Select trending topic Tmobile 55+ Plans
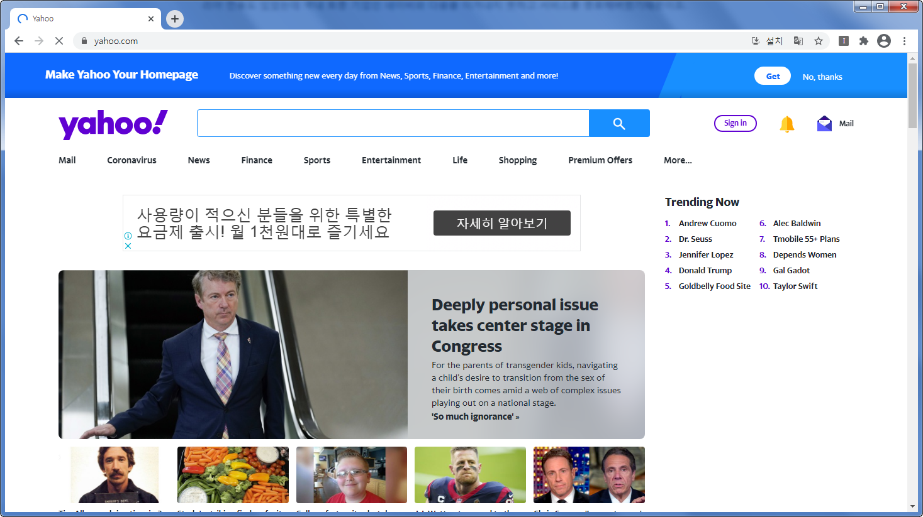 [x=806, y=239]
